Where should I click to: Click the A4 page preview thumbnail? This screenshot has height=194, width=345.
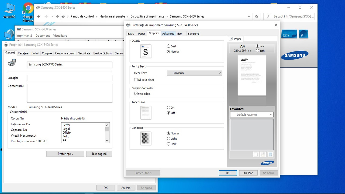coord(252,75)
